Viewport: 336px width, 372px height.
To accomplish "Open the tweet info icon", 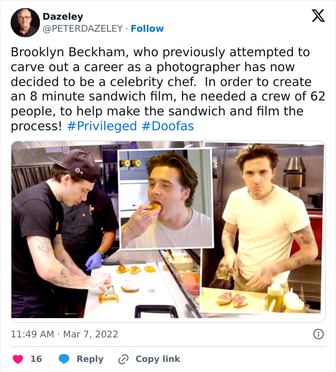I will point(318,334).
